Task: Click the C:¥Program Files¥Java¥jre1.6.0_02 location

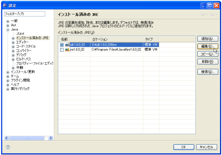Action: (116, 49)
